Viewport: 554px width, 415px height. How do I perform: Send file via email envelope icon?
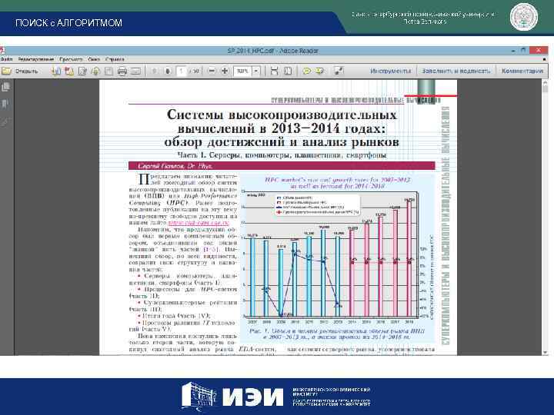point(136,71)
